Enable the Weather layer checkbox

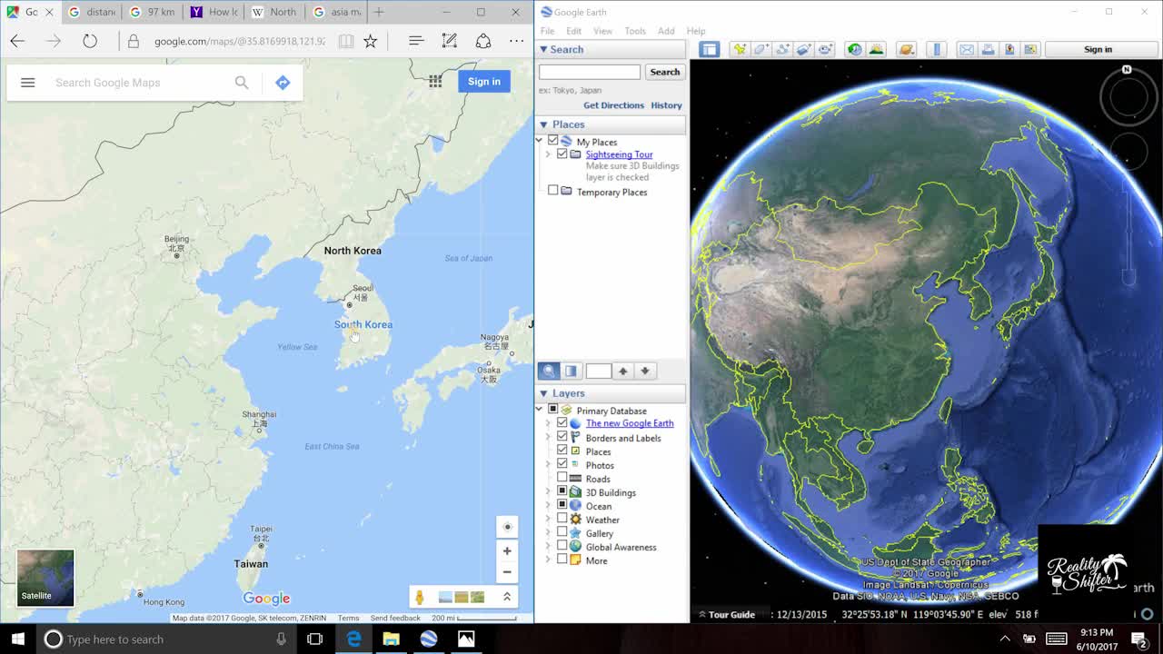562,519
